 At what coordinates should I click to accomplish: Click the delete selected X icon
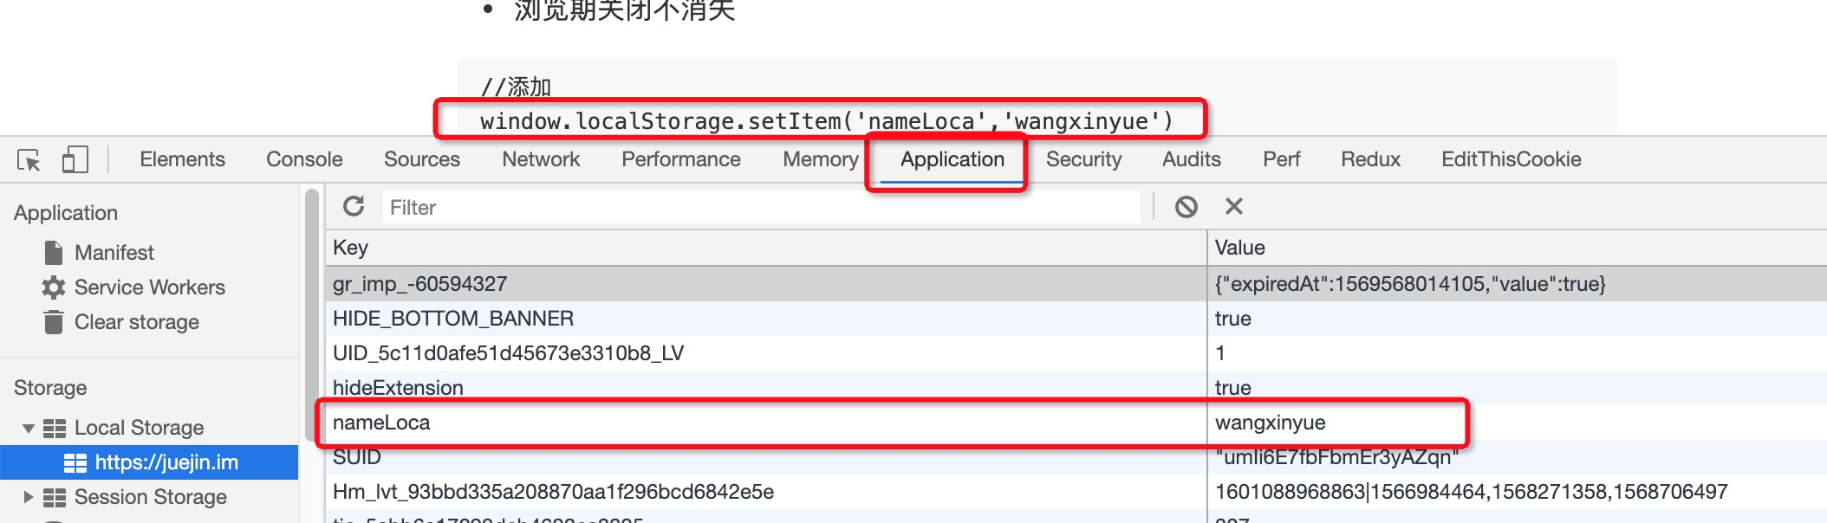tap(1233, 206)
